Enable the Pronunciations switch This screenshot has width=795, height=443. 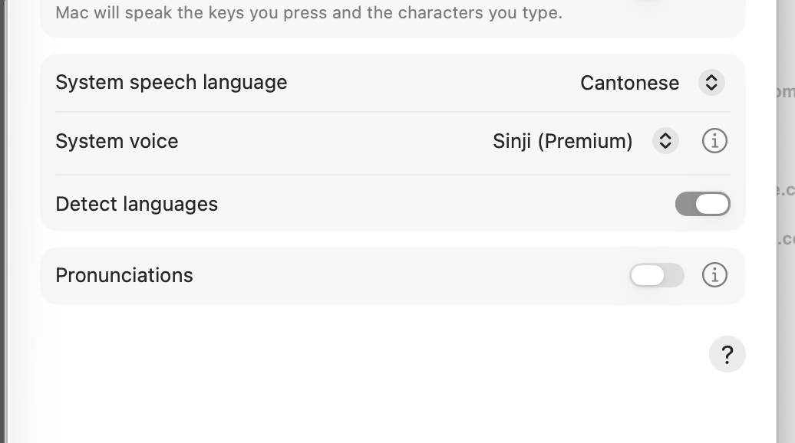pyautogui.click(x=656, y=275)
